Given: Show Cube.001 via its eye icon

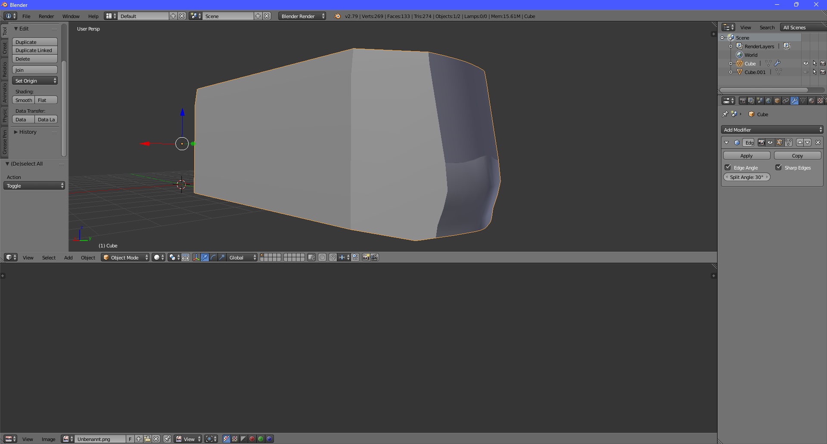Looking at the screenshot, I should point(805,72).
